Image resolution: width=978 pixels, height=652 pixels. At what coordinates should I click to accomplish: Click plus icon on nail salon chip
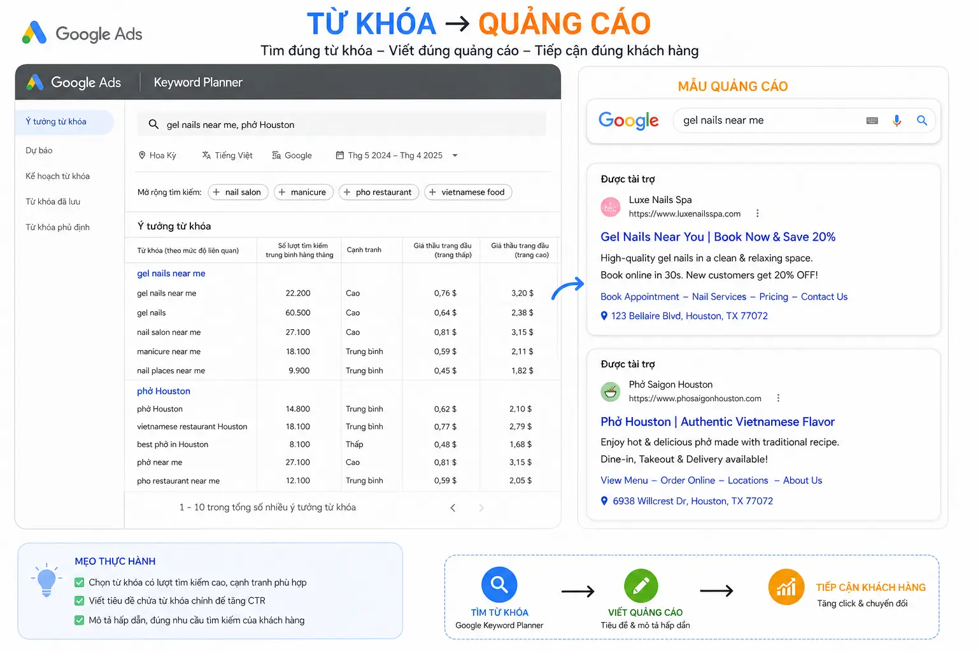pos(216,192)
